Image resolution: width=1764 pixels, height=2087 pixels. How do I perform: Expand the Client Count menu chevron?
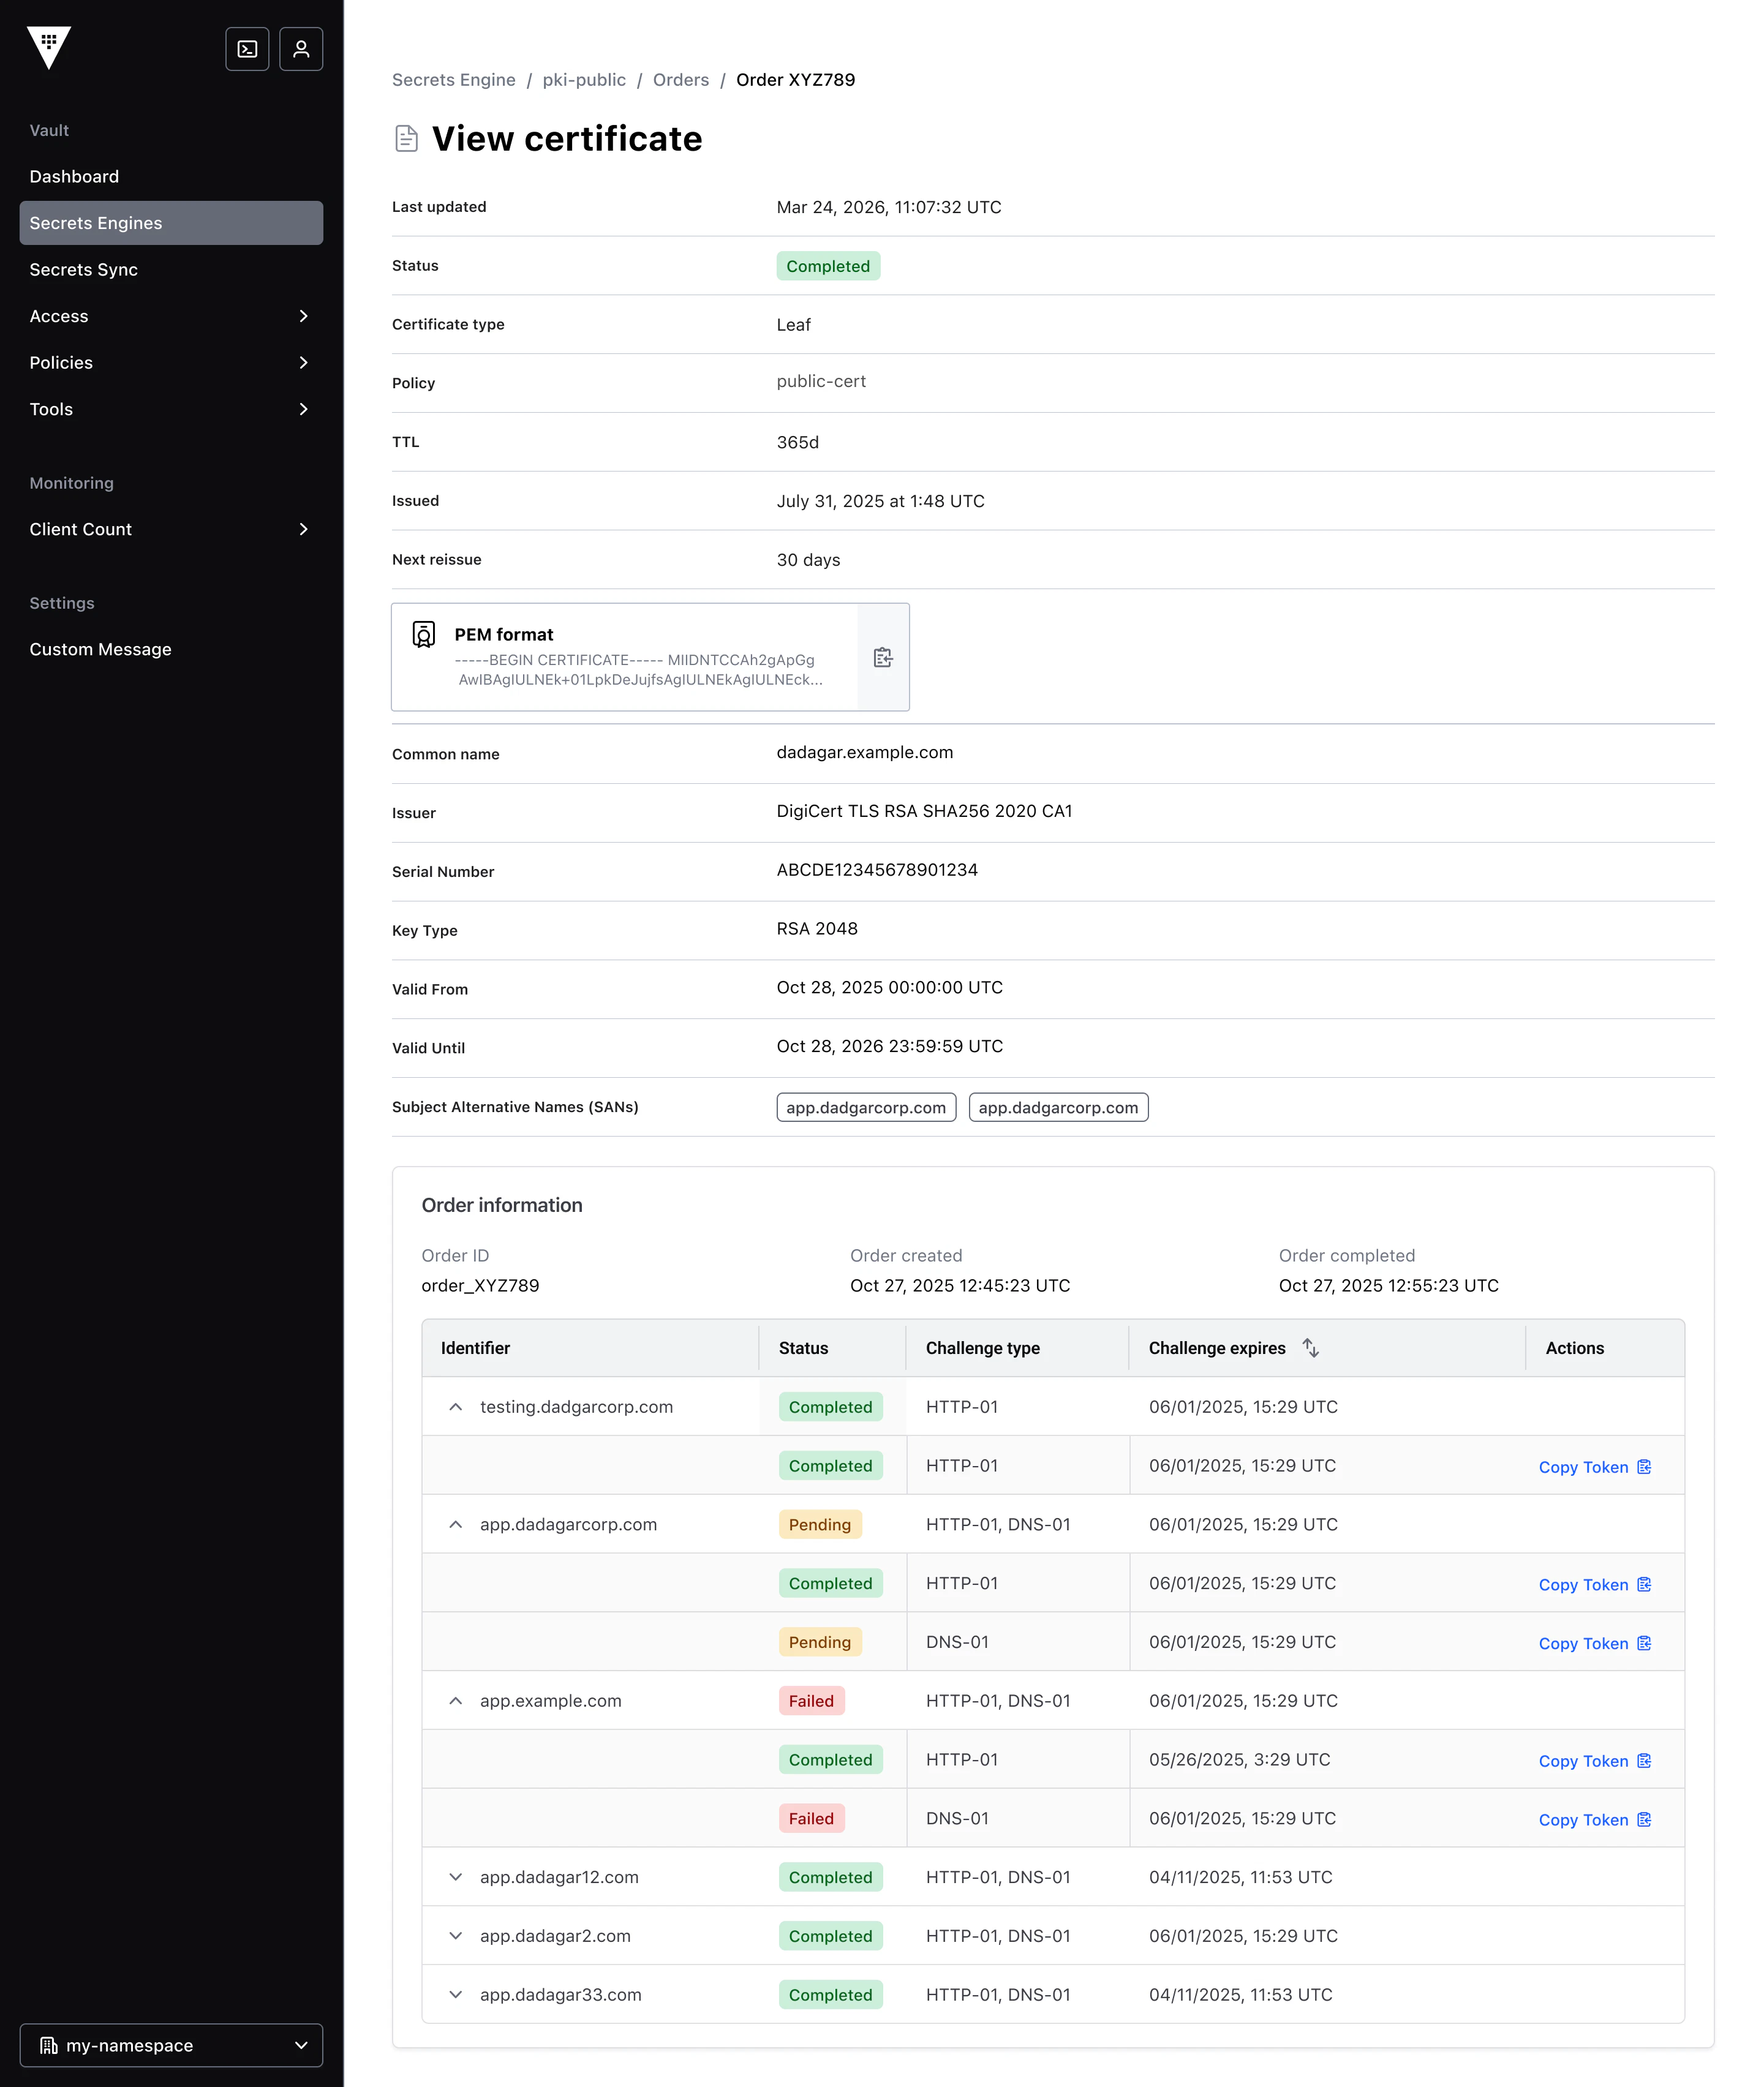[304, 529]
